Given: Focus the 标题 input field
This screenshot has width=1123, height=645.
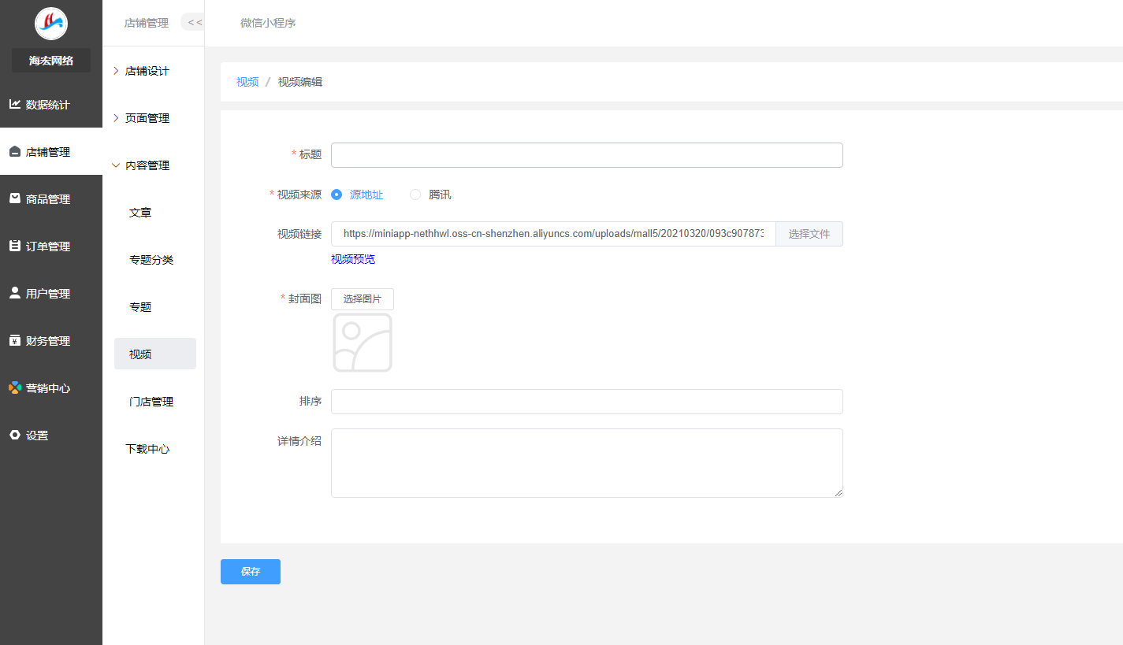Looking at the screenshot, I should coord(587,155).
